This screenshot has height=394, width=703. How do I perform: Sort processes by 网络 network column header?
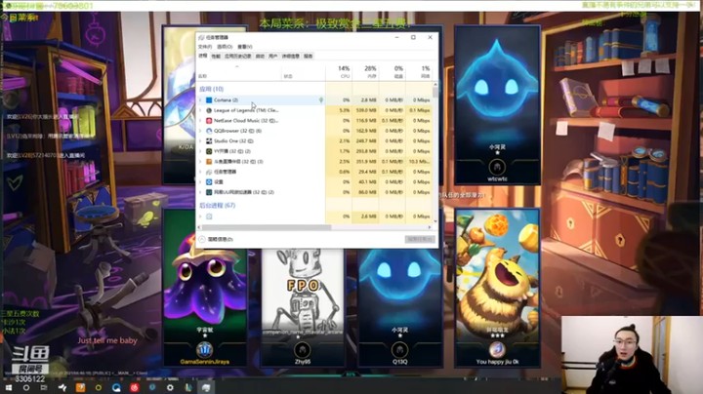click(419, 72)
